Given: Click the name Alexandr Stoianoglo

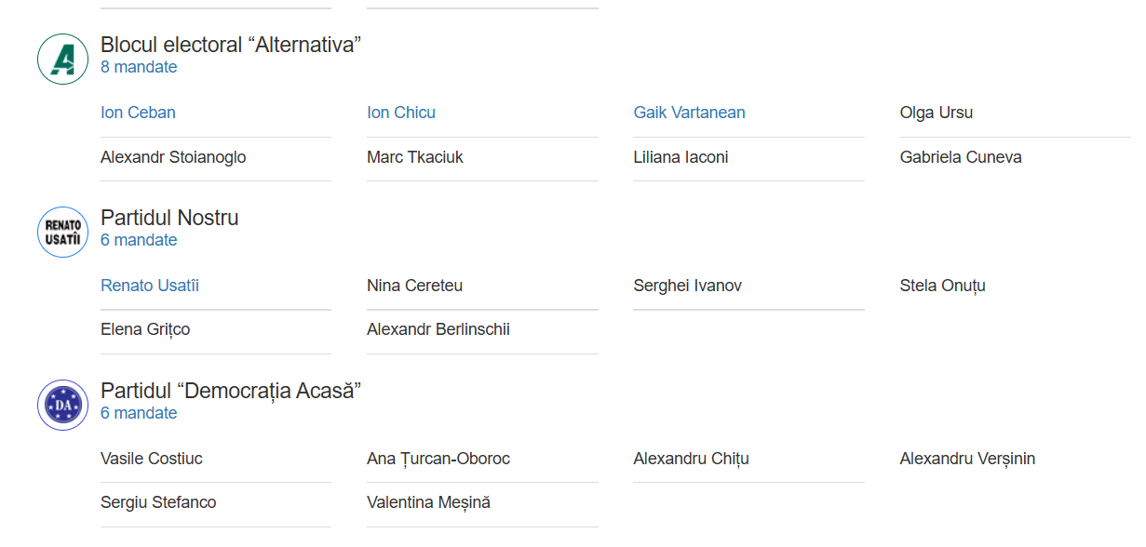Looking at the screenshot, I should [173, 157].
